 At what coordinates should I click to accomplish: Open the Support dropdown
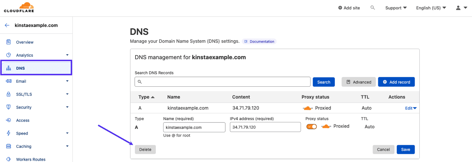tap(396, 8)
